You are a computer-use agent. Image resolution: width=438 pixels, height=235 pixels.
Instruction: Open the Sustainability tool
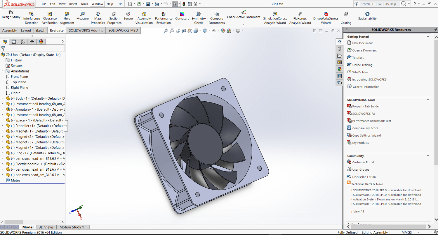[367, 16]
